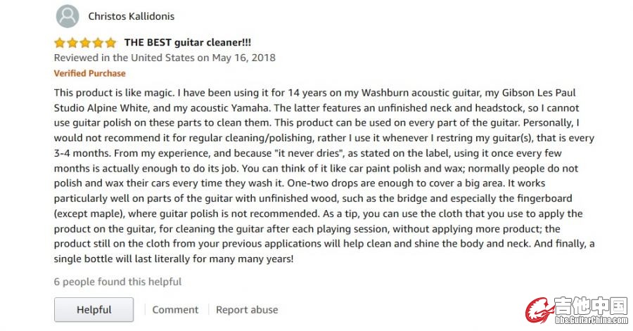Viewport: 633px width, 331px height.
Task: Click the phrase Gibson Les Paul in the review
Action: tap(539, 93)
